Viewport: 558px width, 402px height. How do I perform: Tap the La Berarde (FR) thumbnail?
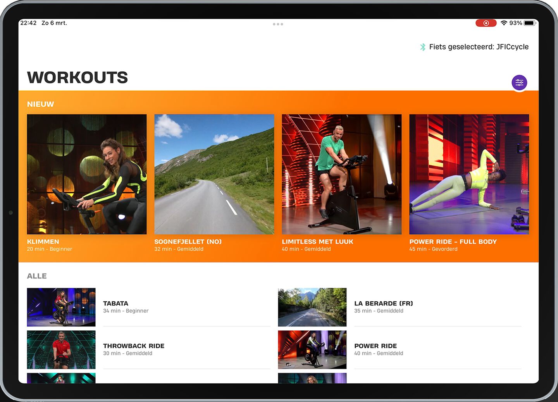pyautogui.click(x=312, y=307)
